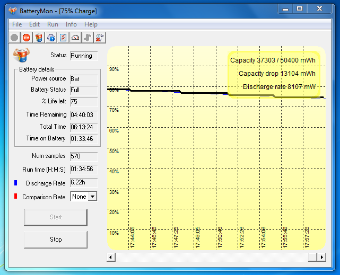Click the 'Comparison Rate' label

[x=44, y=197]
